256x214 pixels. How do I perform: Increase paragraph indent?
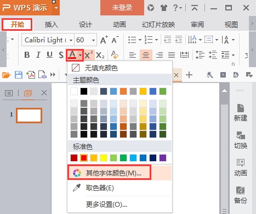[x=178, y=40]
